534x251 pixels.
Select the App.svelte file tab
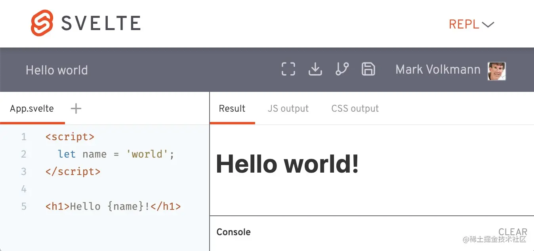[x=32, y=108]
